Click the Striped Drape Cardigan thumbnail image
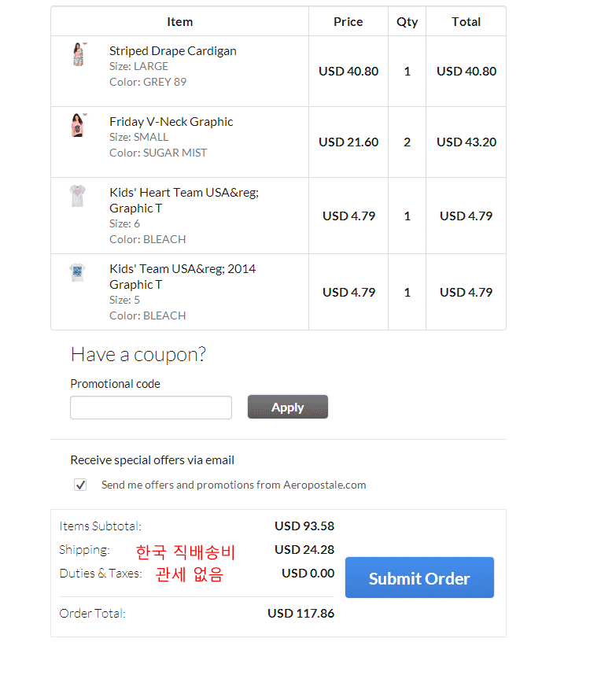Screen dimensions: 612x690 (x=78, y=54)
